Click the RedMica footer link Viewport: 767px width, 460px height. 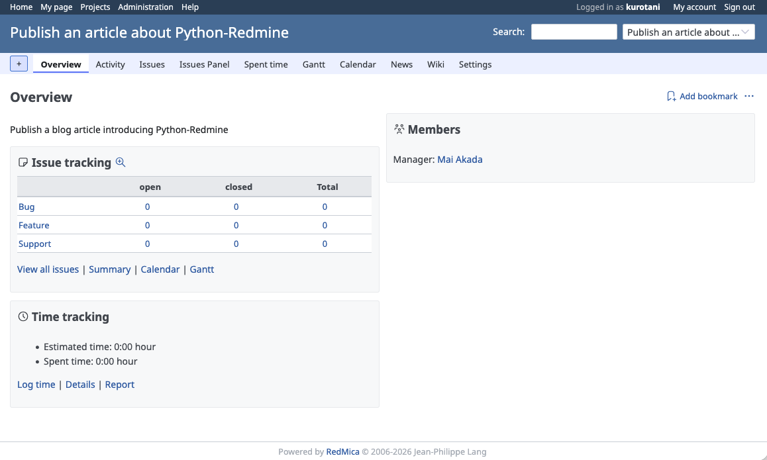[342, 451]
